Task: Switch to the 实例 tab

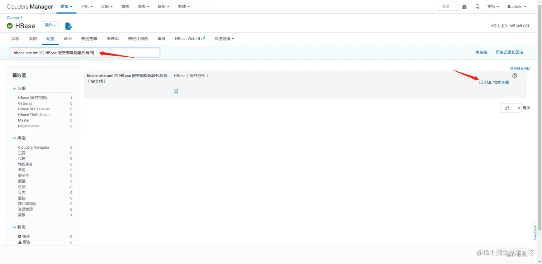Action: coord(33,39)
